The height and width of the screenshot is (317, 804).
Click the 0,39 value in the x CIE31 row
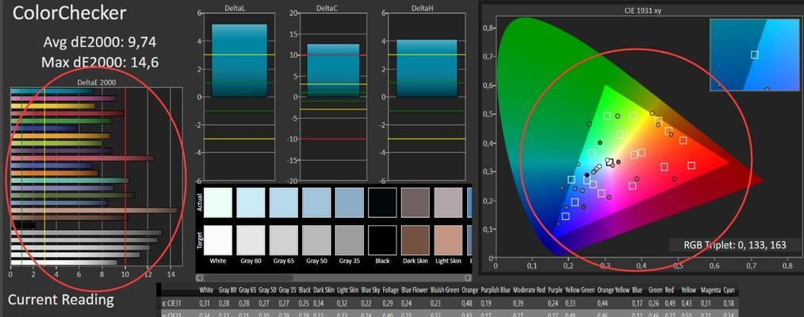point(519,304)
